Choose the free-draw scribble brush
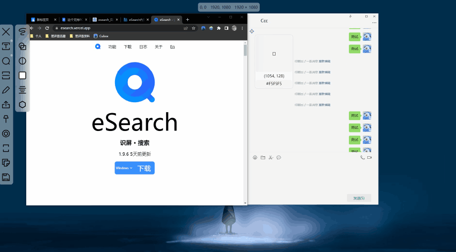Screen dimensions: 456x252 coord(22,32)
